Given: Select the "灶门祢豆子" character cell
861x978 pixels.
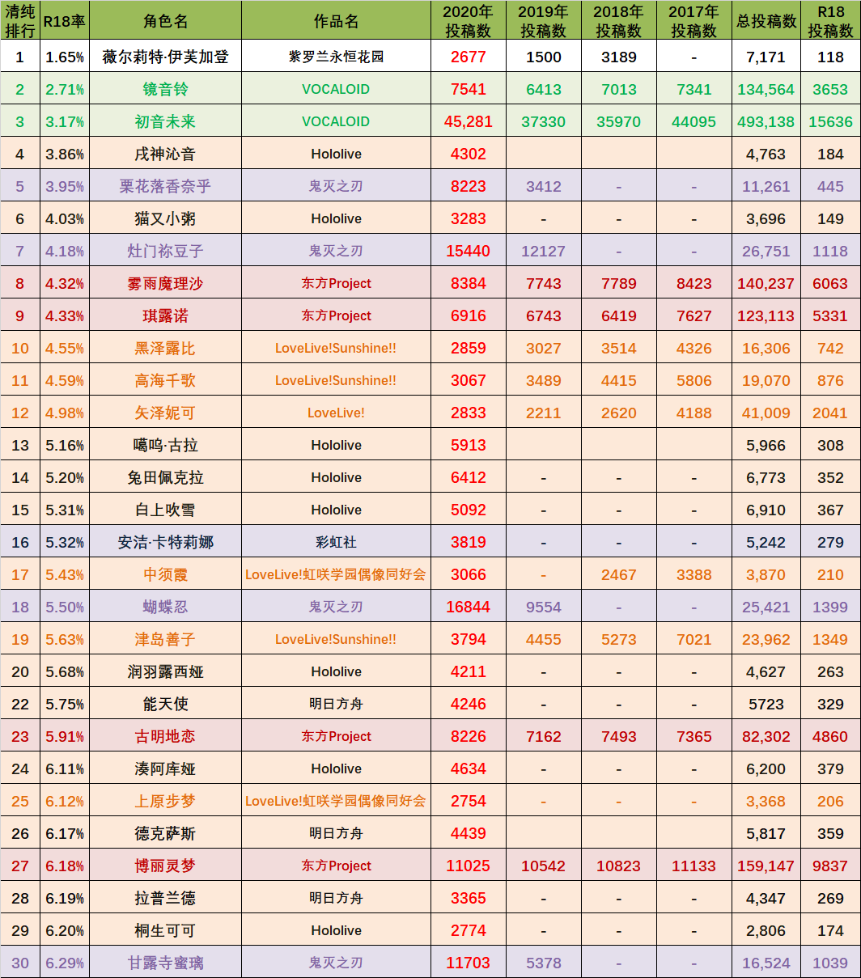Looking at the screenshot, I should (x=165, y=251).
